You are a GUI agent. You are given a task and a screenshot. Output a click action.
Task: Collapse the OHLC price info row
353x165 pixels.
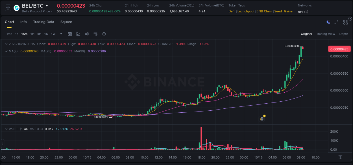tap(6, 44)
